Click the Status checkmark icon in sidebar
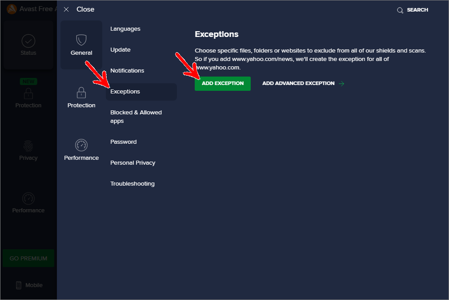This screenshot has width=449, height=300. pyautogui.click(x=28, y=41)
